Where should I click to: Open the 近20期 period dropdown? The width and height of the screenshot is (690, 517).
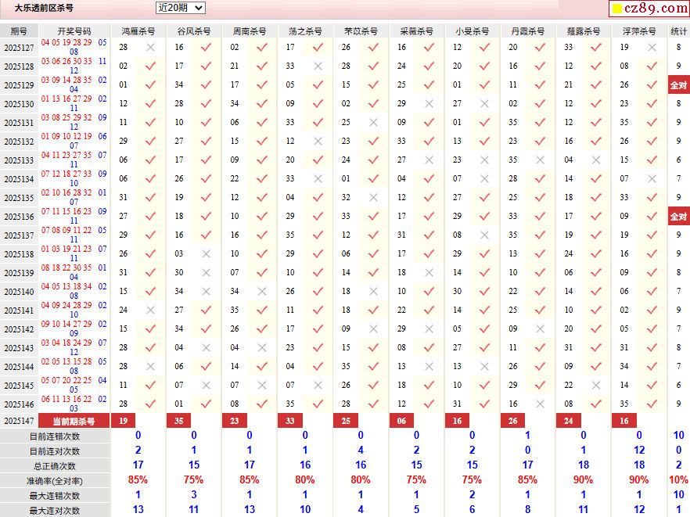pyautogui.click(x=180, y=8)
